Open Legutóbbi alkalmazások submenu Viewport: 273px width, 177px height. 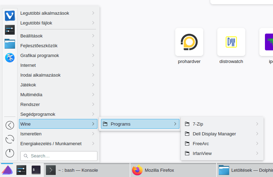click(58, 13)
